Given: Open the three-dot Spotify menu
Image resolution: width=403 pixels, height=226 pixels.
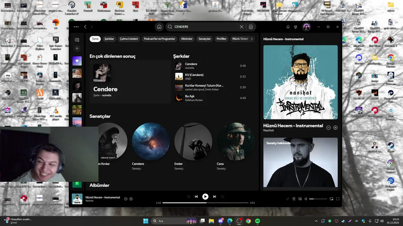Looking at the screenshot, I should (76, 27).
